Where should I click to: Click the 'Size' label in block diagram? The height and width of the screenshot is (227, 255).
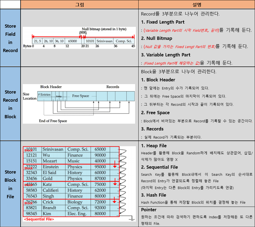26,94
